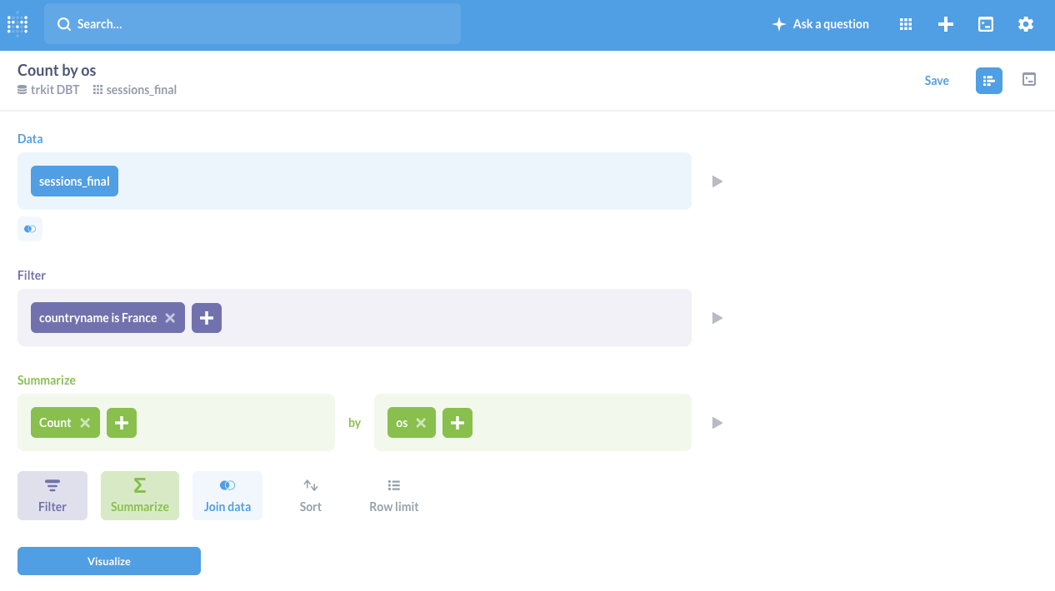
Task: Open the settings gear menu
Action: click(1026, 24)
